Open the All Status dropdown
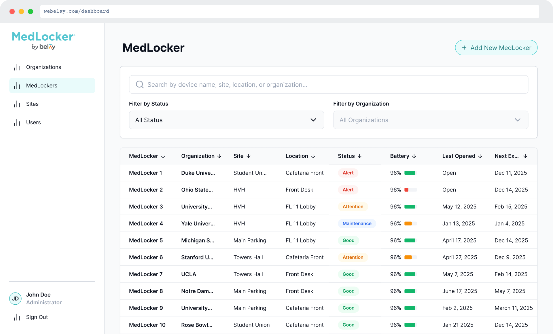 click(x=226, y=120)
